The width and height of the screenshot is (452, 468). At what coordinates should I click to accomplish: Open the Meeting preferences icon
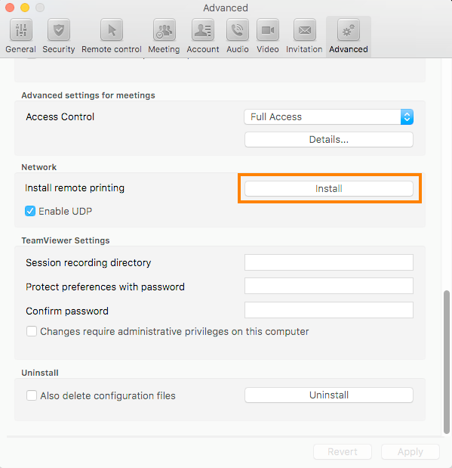click(x=165, y=29)
